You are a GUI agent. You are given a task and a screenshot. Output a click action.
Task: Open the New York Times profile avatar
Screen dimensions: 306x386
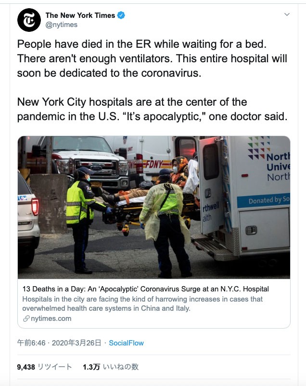tap(29, 20)
